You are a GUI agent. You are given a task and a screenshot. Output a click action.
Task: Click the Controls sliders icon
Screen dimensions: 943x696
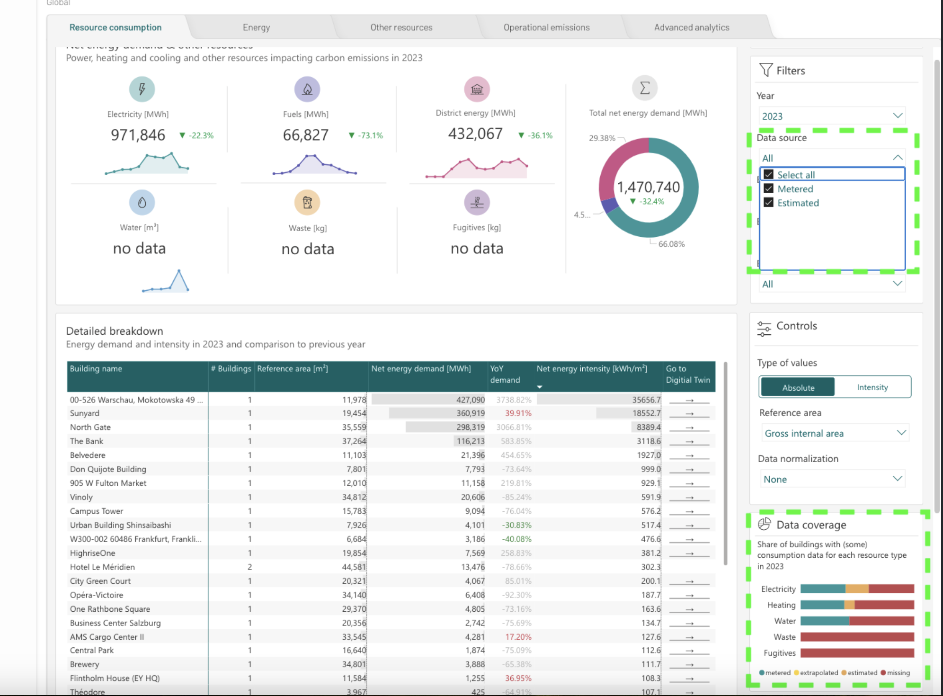pyautogui.click(x=764, y=328)
